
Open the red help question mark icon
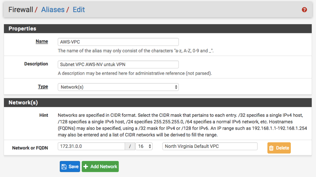[x=304, y=10]
